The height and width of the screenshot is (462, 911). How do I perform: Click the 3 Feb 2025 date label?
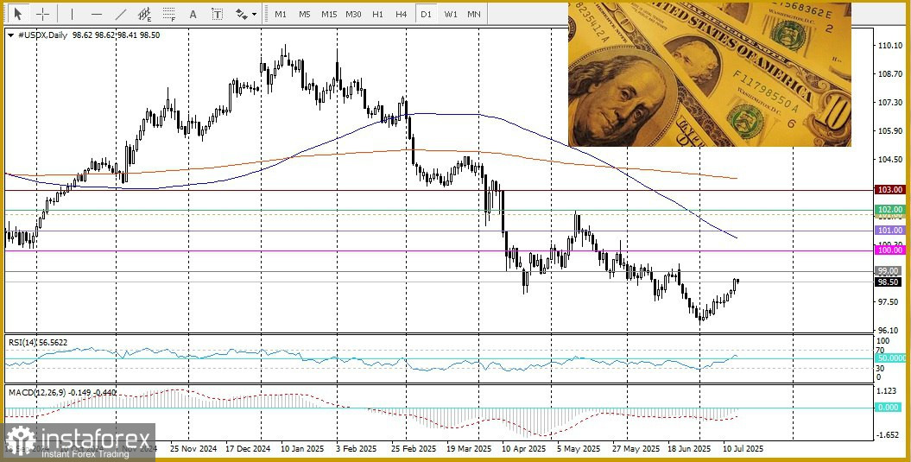click(x=357, y=449)
